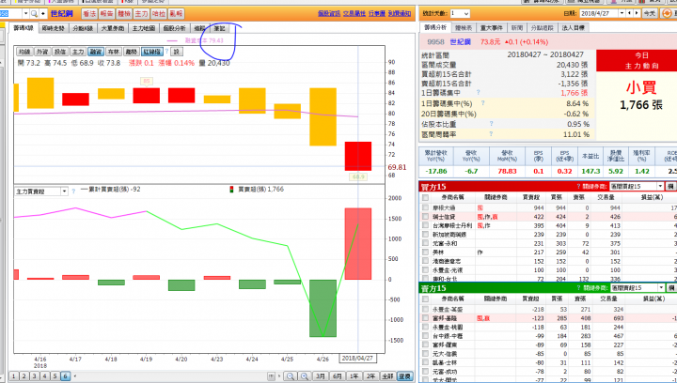This screenshot has width=677, height=383.
Task: Switch to the 籌碼K線 tab
Action: click(24, 28)
